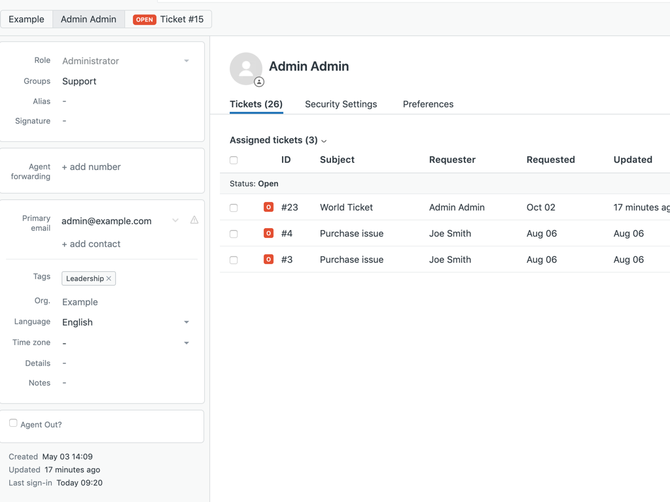The width and height of the screenshot is (670, 502).
Task: Click the Admin Admin profile avatar
Action: (x=246, y=68)
